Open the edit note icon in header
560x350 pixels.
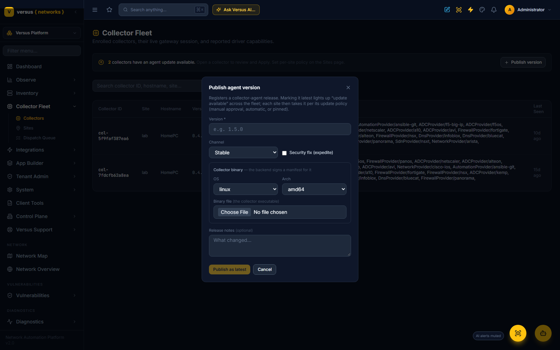[447, 10]
